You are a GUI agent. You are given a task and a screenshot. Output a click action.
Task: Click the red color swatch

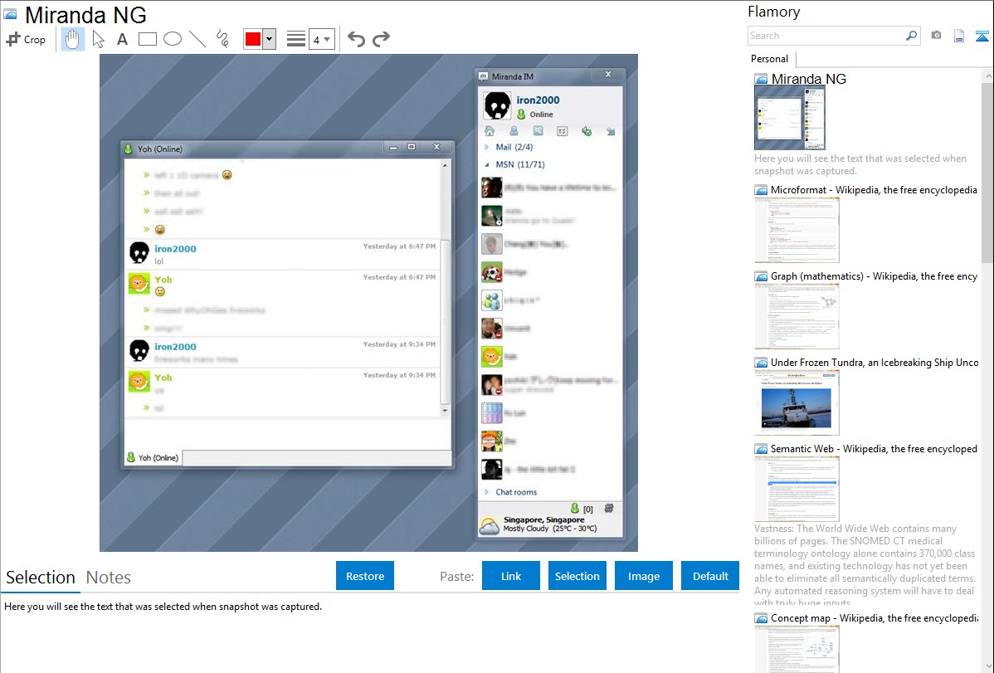click(253, 39)
